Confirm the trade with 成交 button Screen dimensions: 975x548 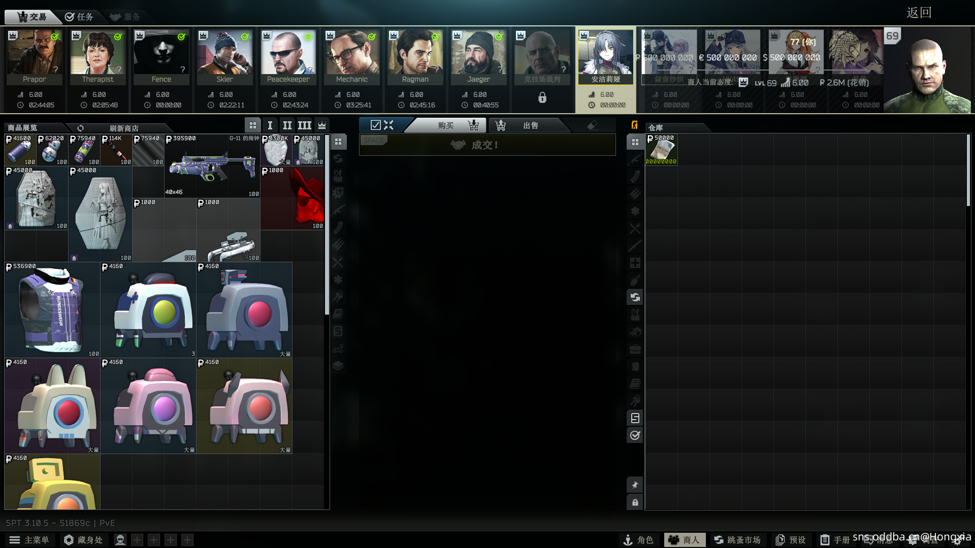(x=487, y=145)
